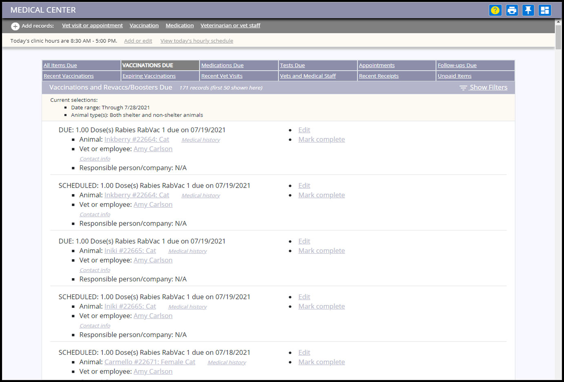Open the yellow help question-mark icon
This screenshot has width=564, height=382.
click(x=495, y=10)
